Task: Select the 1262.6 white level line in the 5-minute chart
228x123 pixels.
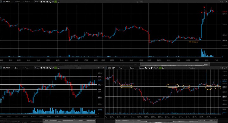Action: (x=111, y=40)
